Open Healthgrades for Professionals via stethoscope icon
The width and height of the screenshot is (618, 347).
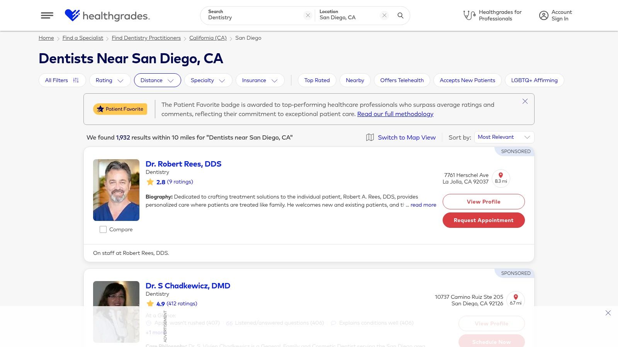[469, 15]
